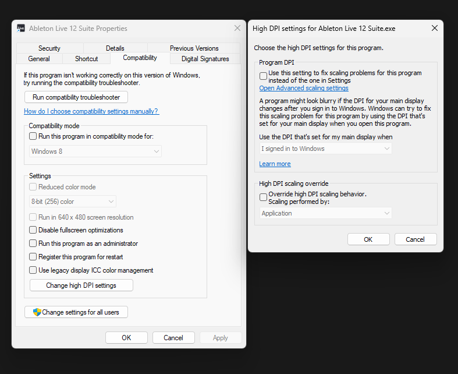This screenshot has width=458, height=374.
Task: Tick Run this program as an administrator
Action: [33, 244]
